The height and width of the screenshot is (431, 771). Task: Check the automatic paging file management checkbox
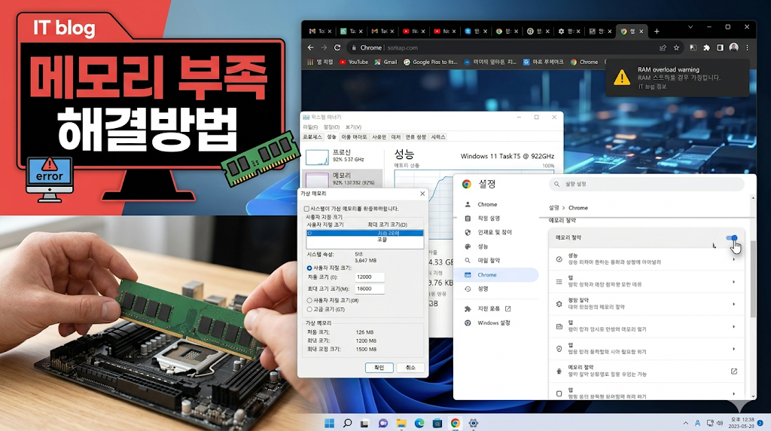(x=307, y=209)
